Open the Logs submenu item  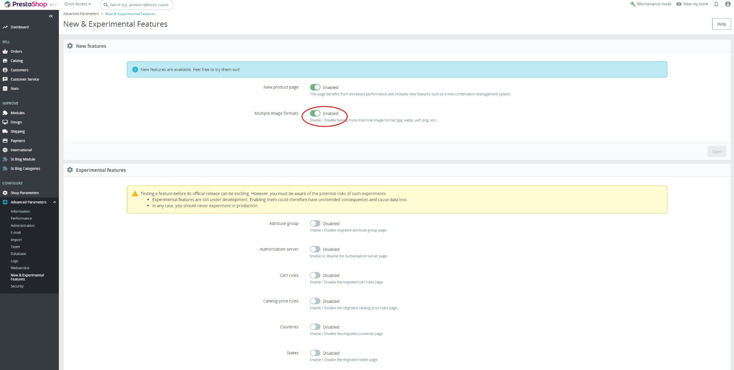click(x=14, y=261)
